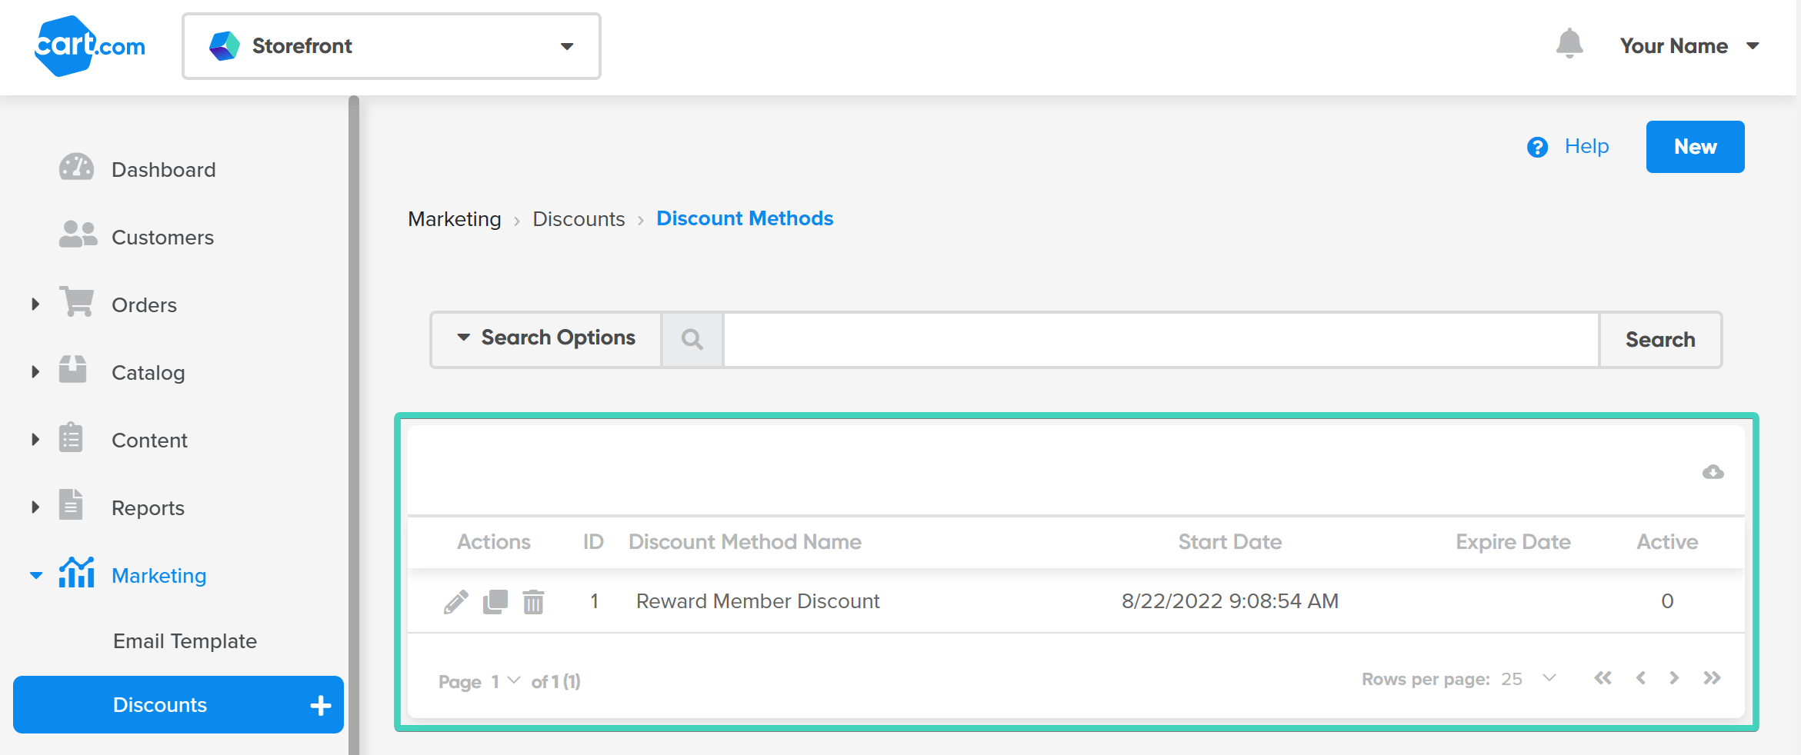The width and height of the screenshot is (1801, 755).
Task: Open the notifications bell
Action: click(1569, 44)
